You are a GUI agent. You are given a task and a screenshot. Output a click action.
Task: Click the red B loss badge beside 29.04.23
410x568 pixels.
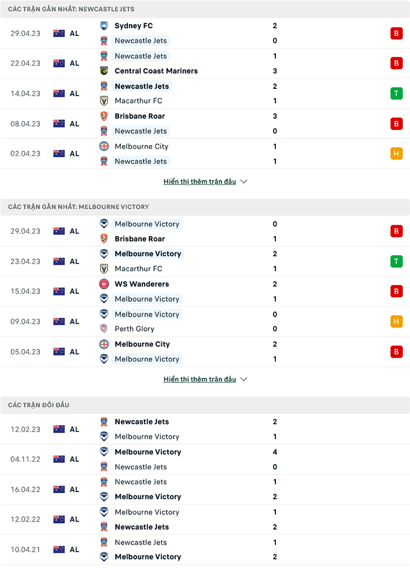click(397, 33)
